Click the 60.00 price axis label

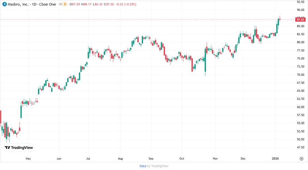(300, 107)
